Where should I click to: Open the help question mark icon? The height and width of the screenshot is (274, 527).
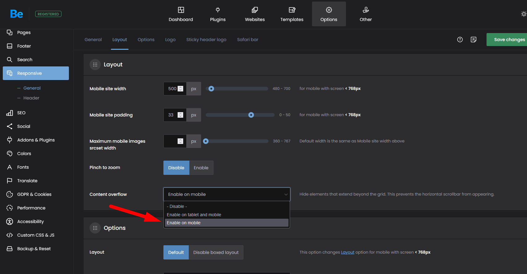click(460, 40)
